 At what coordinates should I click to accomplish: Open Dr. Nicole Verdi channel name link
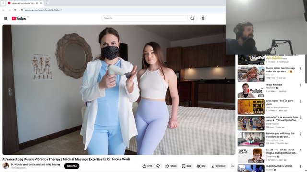click(35, 164)
